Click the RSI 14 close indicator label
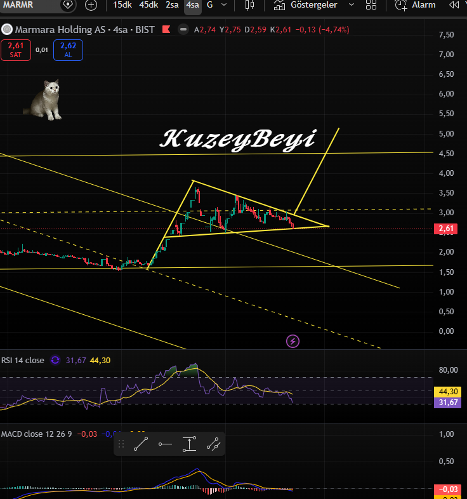 point(23,360)
